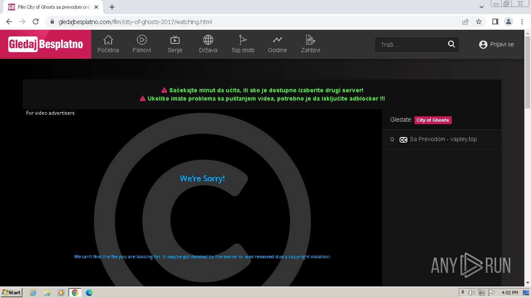Screen dimensions: 531x298
Task: Show hidden system tray icons
Action: pos(463,293)
